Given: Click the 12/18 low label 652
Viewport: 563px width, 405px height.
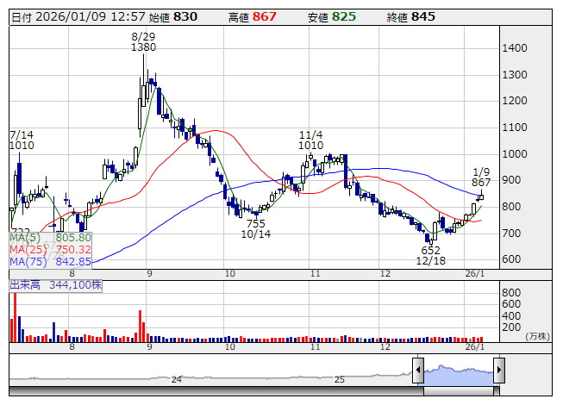Looking at the screenshot, I should [x=430, y=250].
